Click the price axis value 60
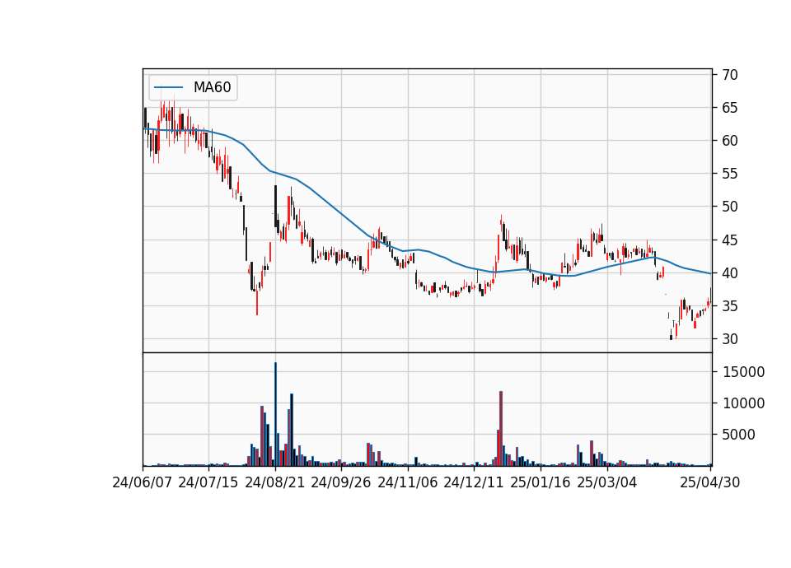791x568 pixels. pos(730,141)
